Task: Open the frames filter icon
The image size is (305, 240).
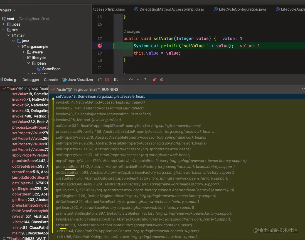Action: point(303,89)
